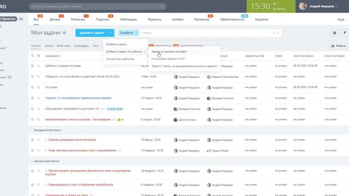The width and height of the screenshot is (349, 196).
Task: Open the gear settings icon
Action: pyautogui.click(x=334, y=33)
